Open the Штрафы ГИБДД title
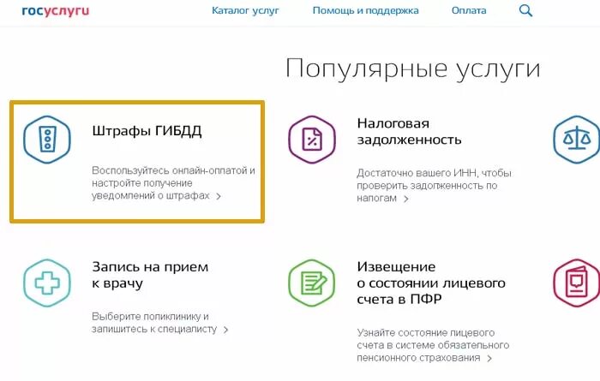Image resolution: width=600 pixels, height=381 pixels. pos(147,131)
